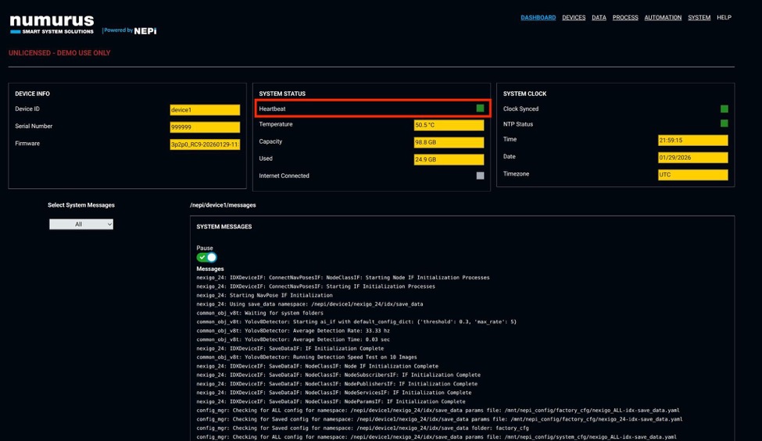The image size is (762, 441).
Task: Go to the DEVICES menu
Action: (574, 17)
